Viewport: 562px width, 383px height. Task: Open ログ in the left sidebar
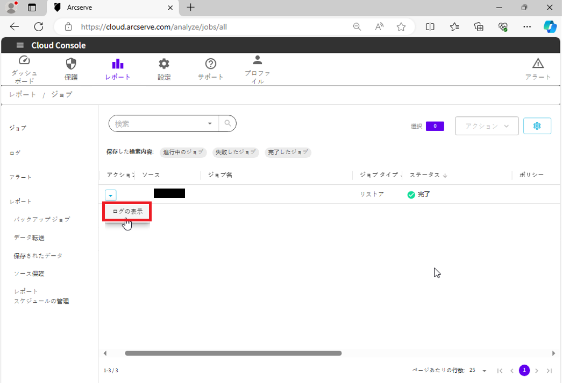(15, 153)
